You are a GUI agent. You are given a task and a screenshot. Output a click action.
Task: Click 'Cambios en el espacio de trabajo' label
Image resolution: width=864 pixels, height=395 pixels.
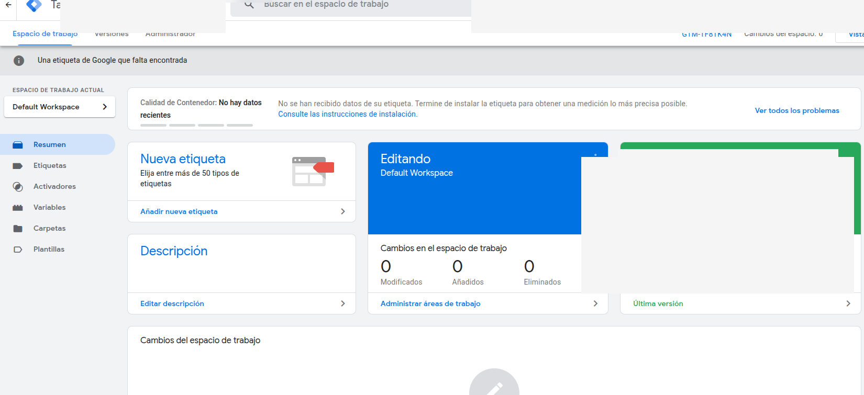click(444, 248)
